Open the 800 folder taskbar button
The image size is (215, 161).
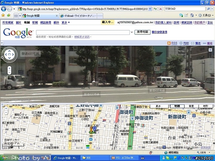point(95,158)
